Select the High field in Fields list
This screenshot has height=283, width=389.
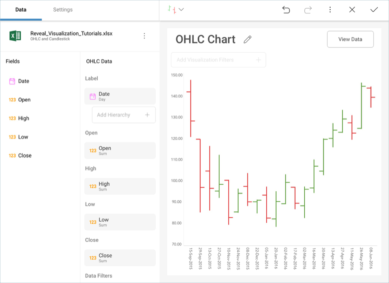click(23, 118)
